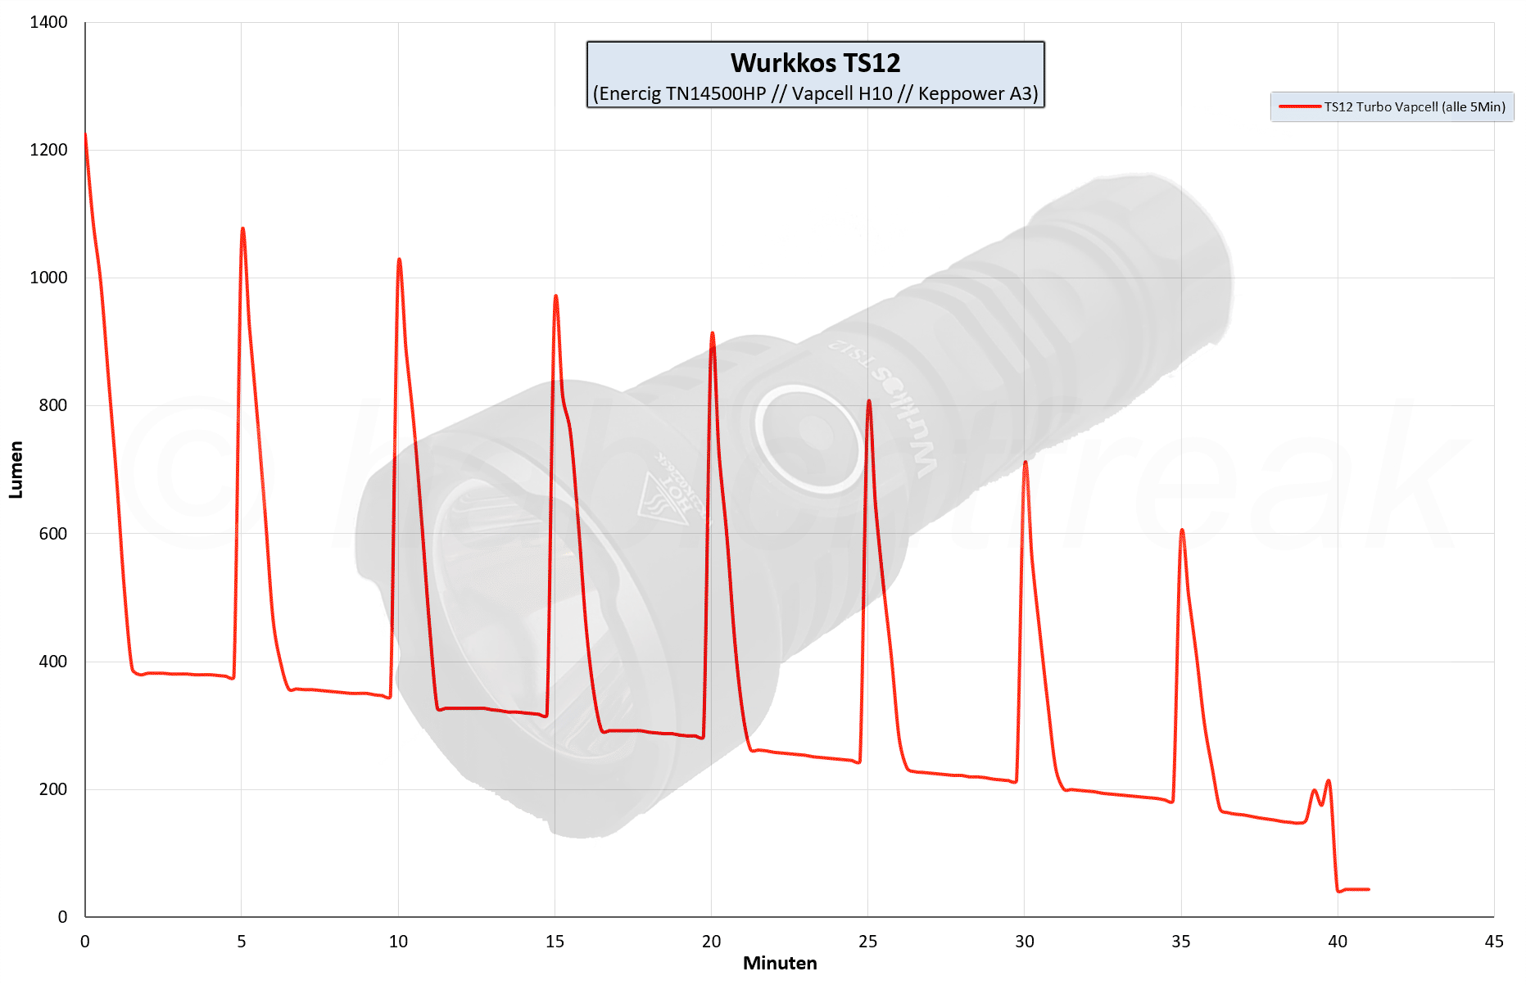Click the curve peak at 15 minutes
The height and width of the screenshot is (985, 1526).
coord(555,296)
